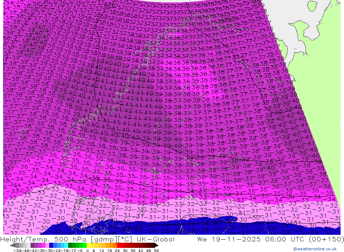Screen dimensions: 344x252
Task: Open the weatheronline.co.uk copyright link
Action: pyautogui.click(x=315, y=249)
